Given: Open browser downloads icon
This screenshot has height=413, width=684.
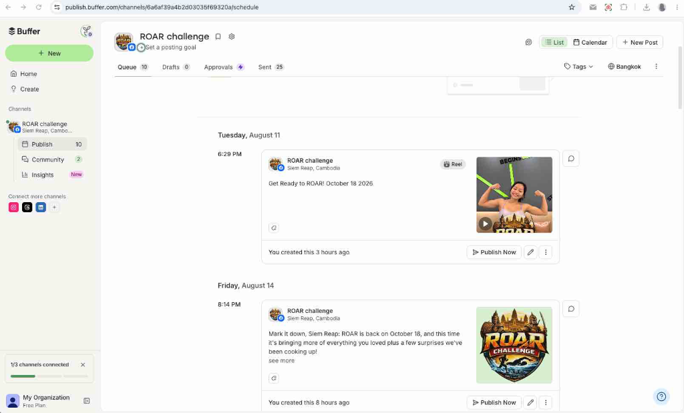Looking at the screenshot, I should tap(647, 7).
